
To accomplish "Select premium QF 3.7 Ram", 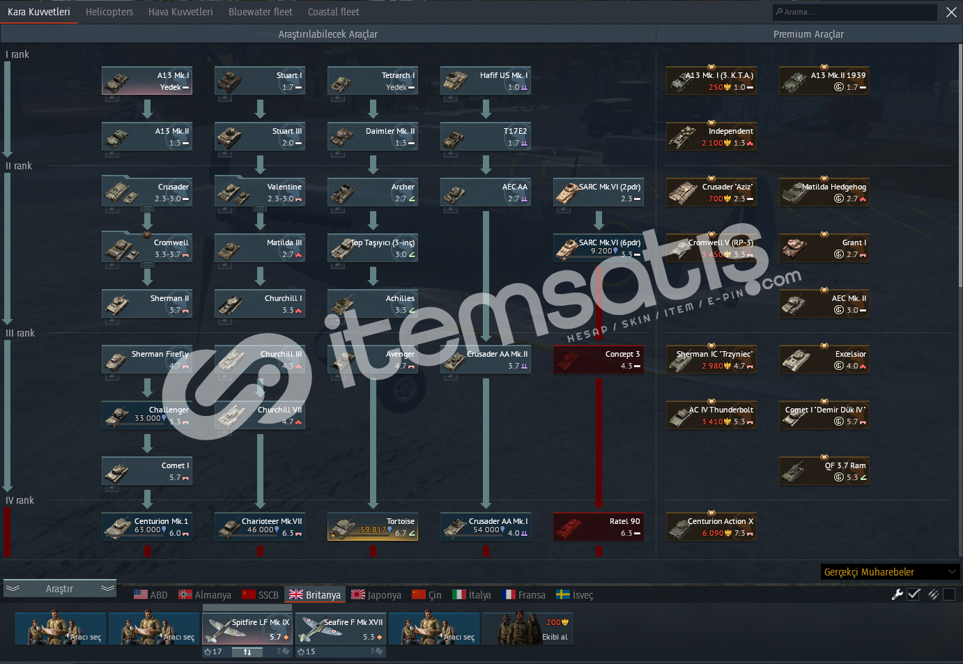I will 824,471.
